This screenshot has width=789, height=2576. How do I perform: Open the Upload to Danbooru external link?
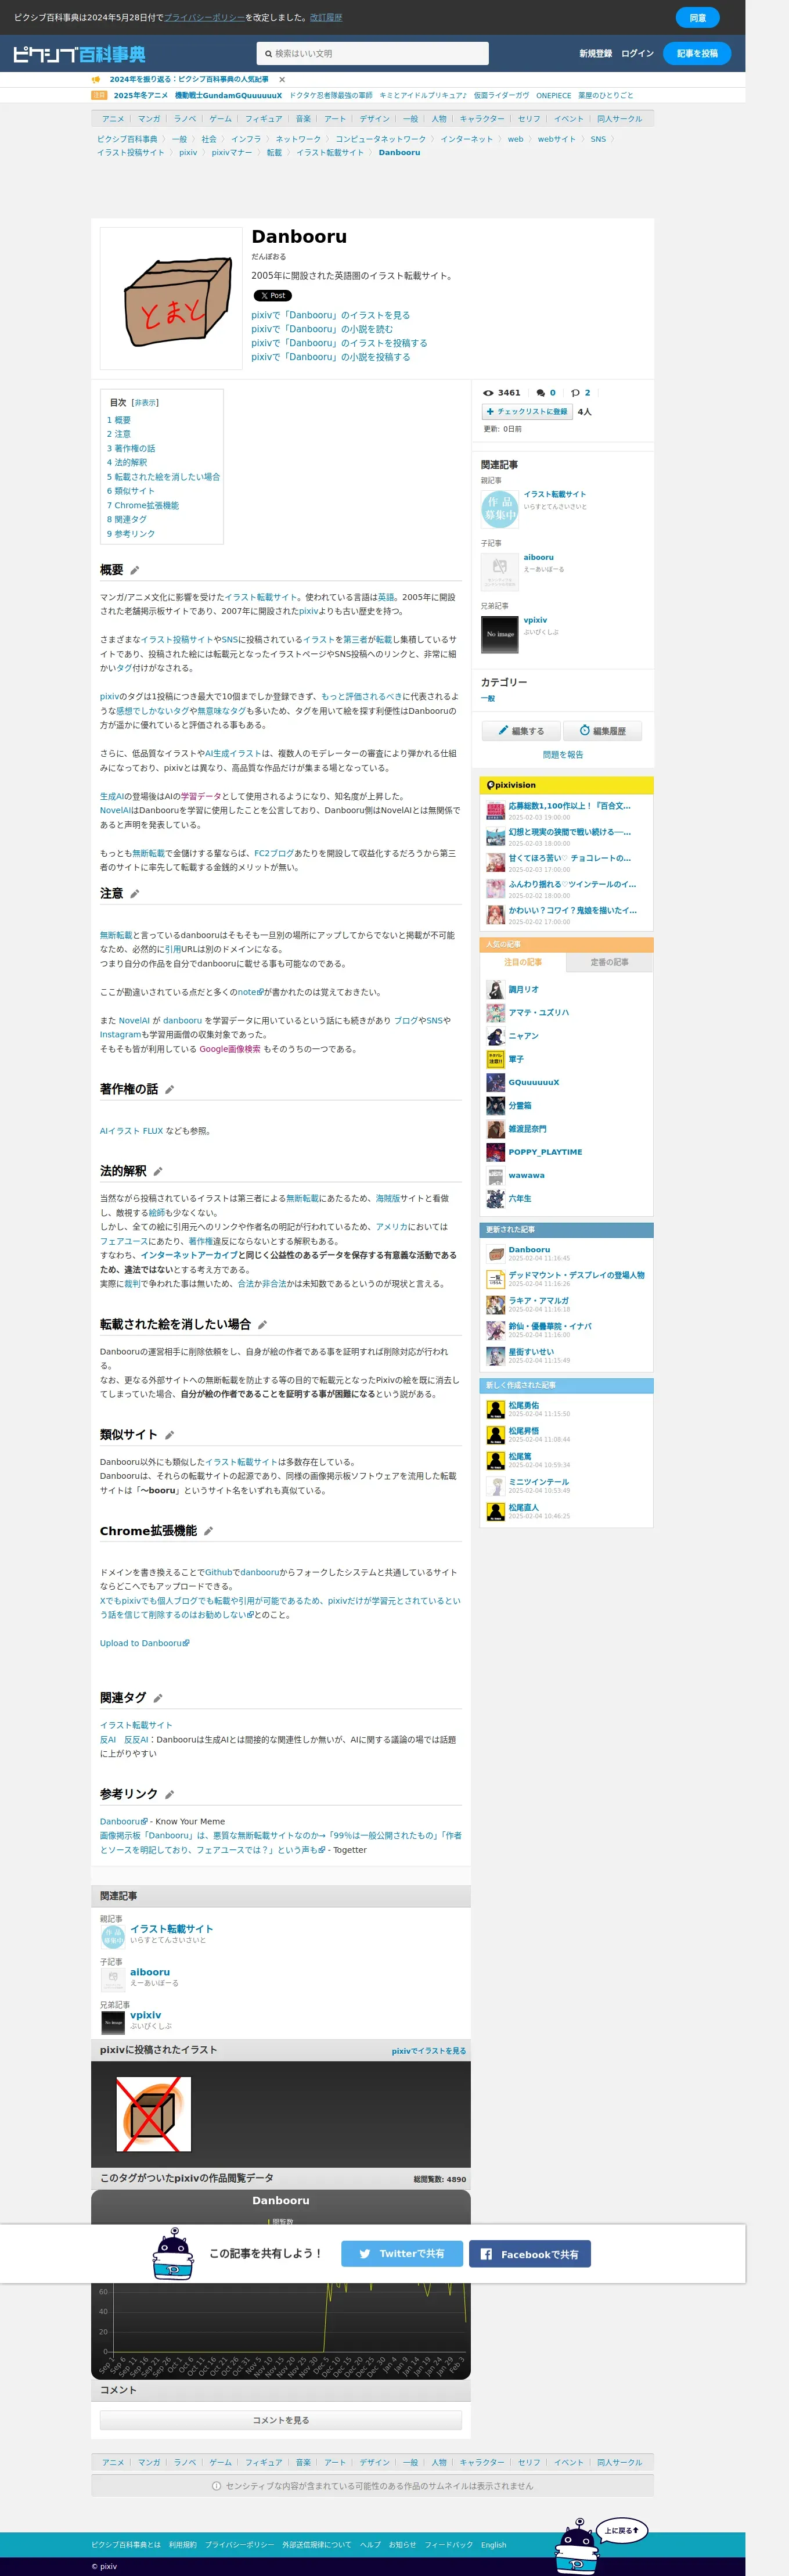[x=144, y=1644]
